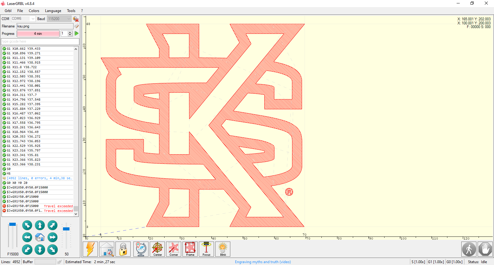Image resolution: width=494 pixels, height=265 pixels.
Task: Click the gcode log scrollbar down arrow
Action: pyautogui.click(x=76, y=214)
